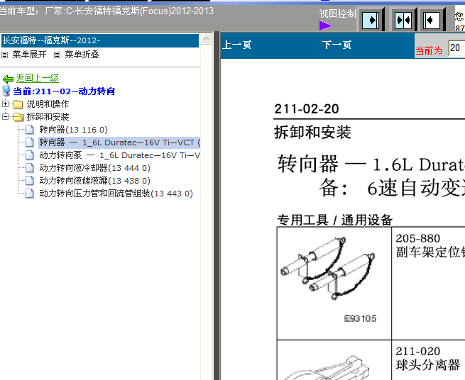The height and width of the screenshot is (380, 465).
Task: Click document icon beside 动力转向液储液罐
Action: pyautogui.click(x=29, y=181)
